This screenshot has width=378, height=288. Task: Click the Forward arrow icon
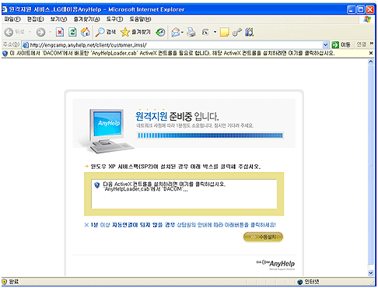pyautogui.click(x=40, y=32)
